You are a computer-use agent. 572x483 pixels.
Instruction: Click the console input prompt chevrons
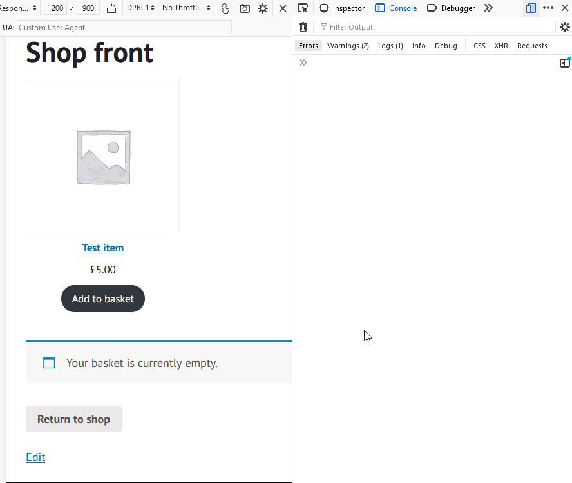pos(303,63)
